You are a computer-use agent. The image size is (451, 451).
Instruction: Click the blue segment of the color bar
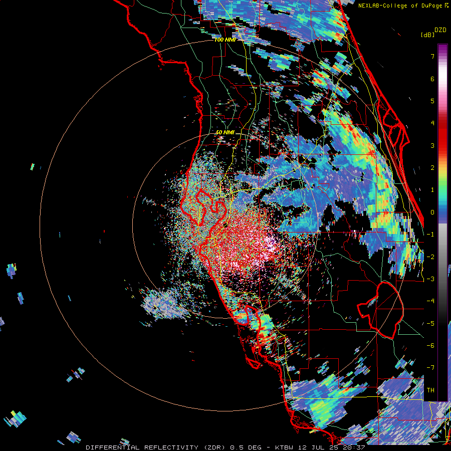(x=442, y=212)
